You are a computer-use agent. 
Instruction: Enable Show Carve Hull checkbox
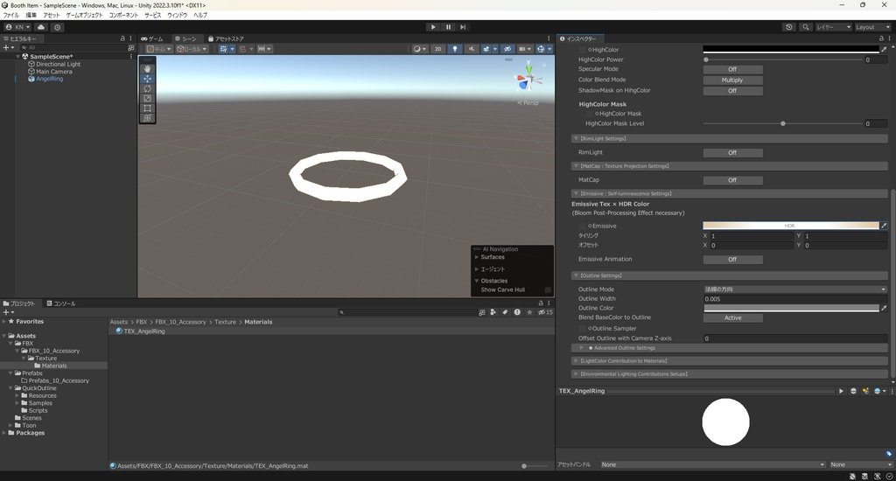[x=548, y=290]
